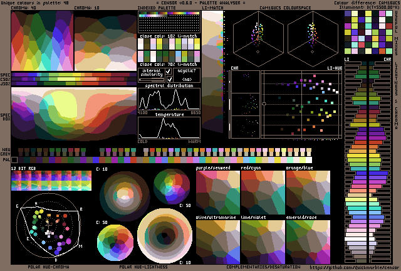Click the acyclic? <no> result box
The width and height of the screenshot is (401, 271).
pyautogui.click(x=187, y=75)
